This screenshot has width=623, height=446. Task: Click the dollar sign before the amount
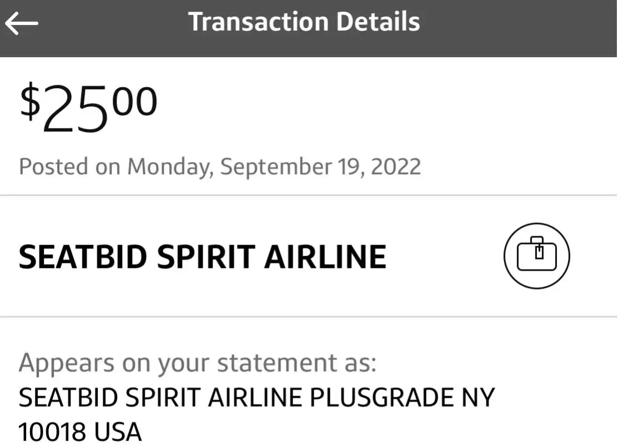point(30,104)
